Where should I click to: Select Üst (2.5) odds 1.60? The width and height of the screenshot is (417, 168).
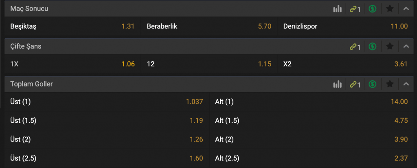(x=107, y=158)
